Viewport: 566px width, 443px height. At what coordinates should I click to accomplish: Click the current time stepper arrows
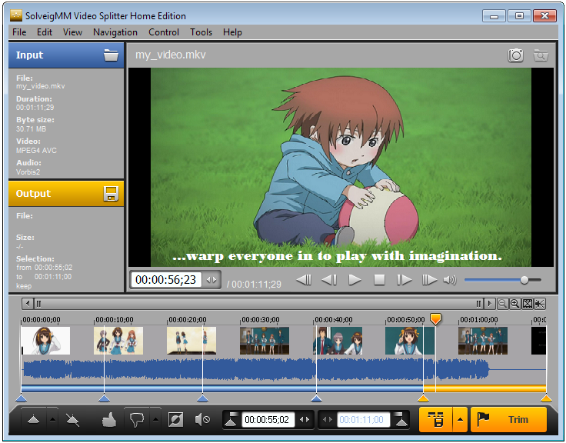211,280
